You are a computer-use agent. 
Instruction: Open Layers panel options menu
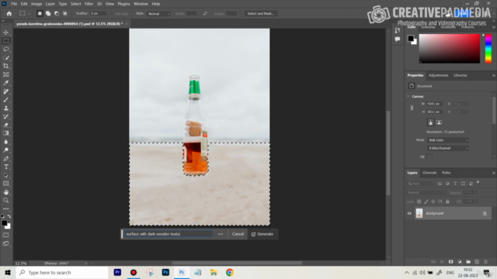494,173
